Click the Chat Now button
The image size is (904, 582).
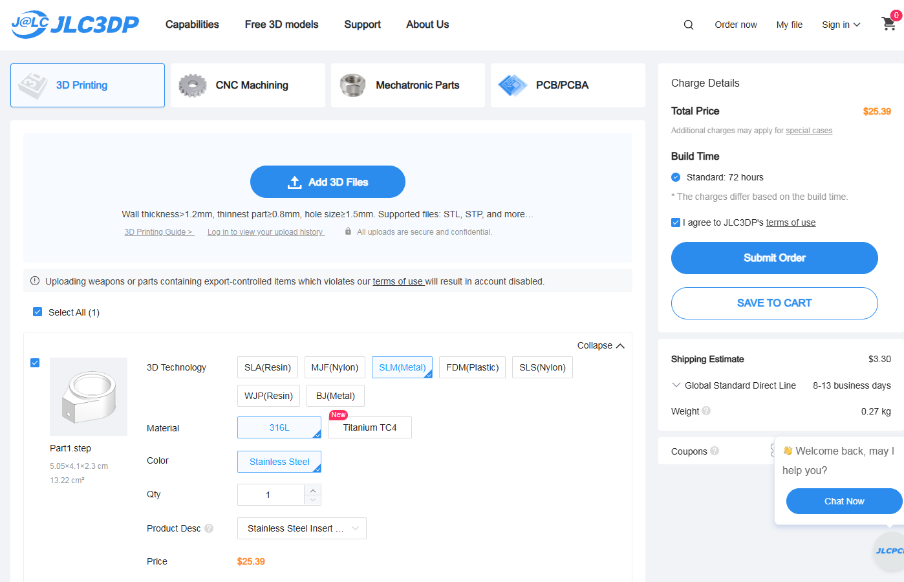[844, 501]
